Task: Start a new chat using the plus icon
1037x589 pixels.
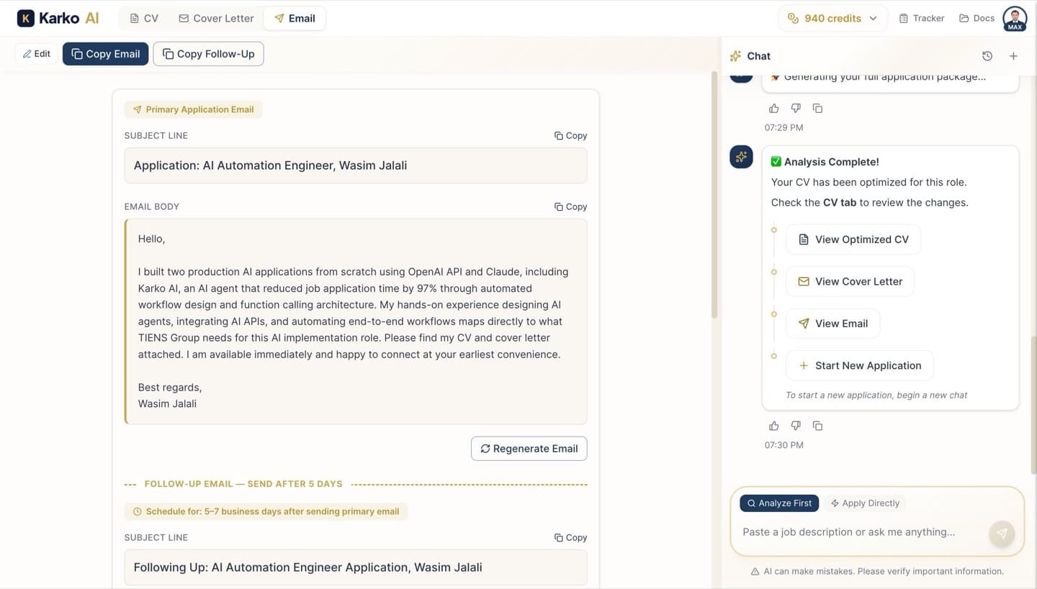Action: (x=1013, y=55)
